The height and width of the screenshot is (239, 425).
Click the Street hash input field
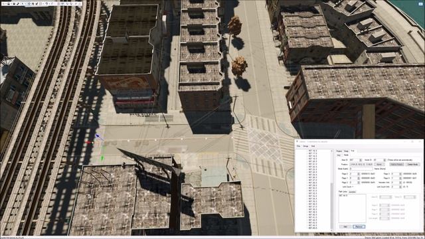361,169
